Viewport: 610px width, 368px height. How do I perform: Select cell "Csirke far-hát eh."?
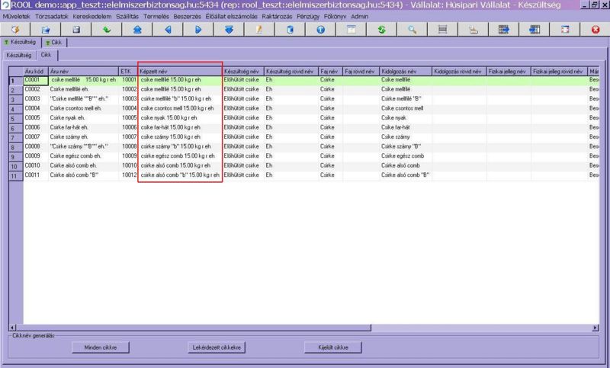pos(84,127)
